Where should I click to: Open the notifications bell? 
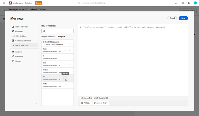(x=189, y=3)
